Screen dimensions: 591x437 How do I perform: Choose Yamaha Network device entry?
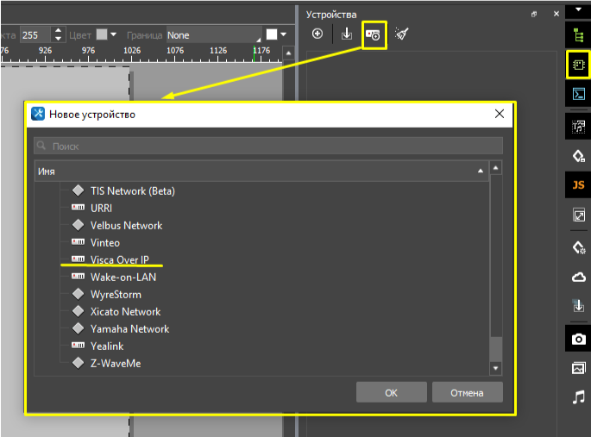click(129, 329)
